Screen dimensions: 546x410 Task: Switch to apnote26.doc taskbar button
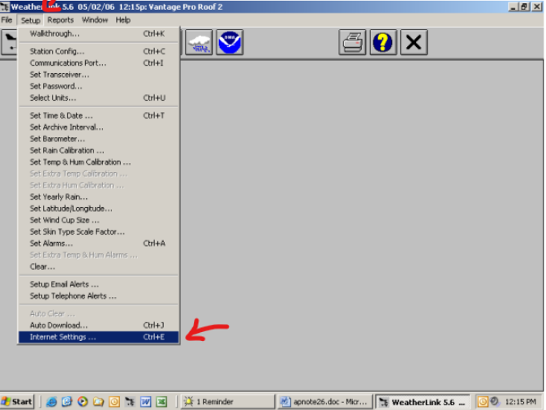pos(323,402)
